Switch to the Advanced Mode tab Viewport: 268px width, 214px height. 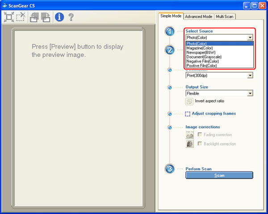click(x=199, y=16)
